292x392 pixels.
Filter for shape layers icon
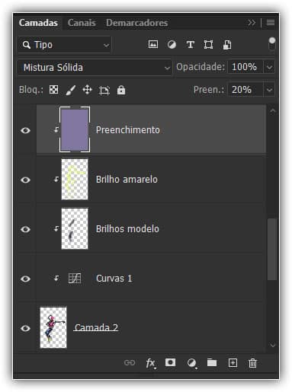point(208,45)
